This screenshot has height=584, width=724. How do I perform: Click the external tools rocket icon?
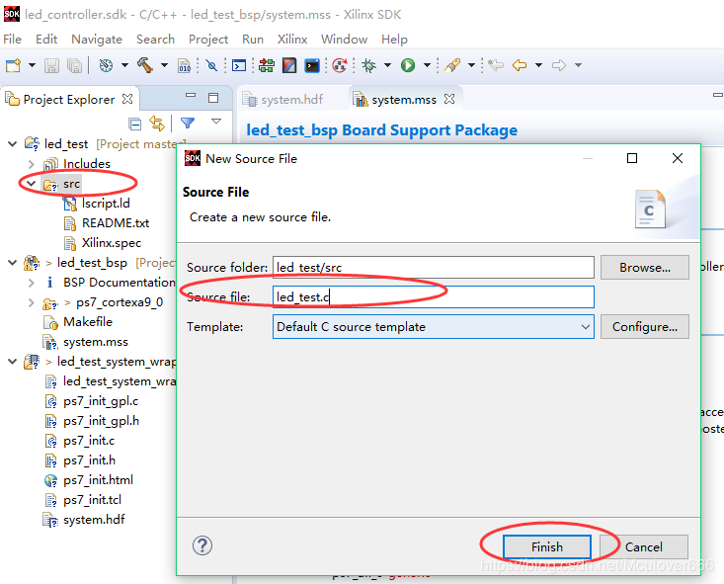pos(452,65)
